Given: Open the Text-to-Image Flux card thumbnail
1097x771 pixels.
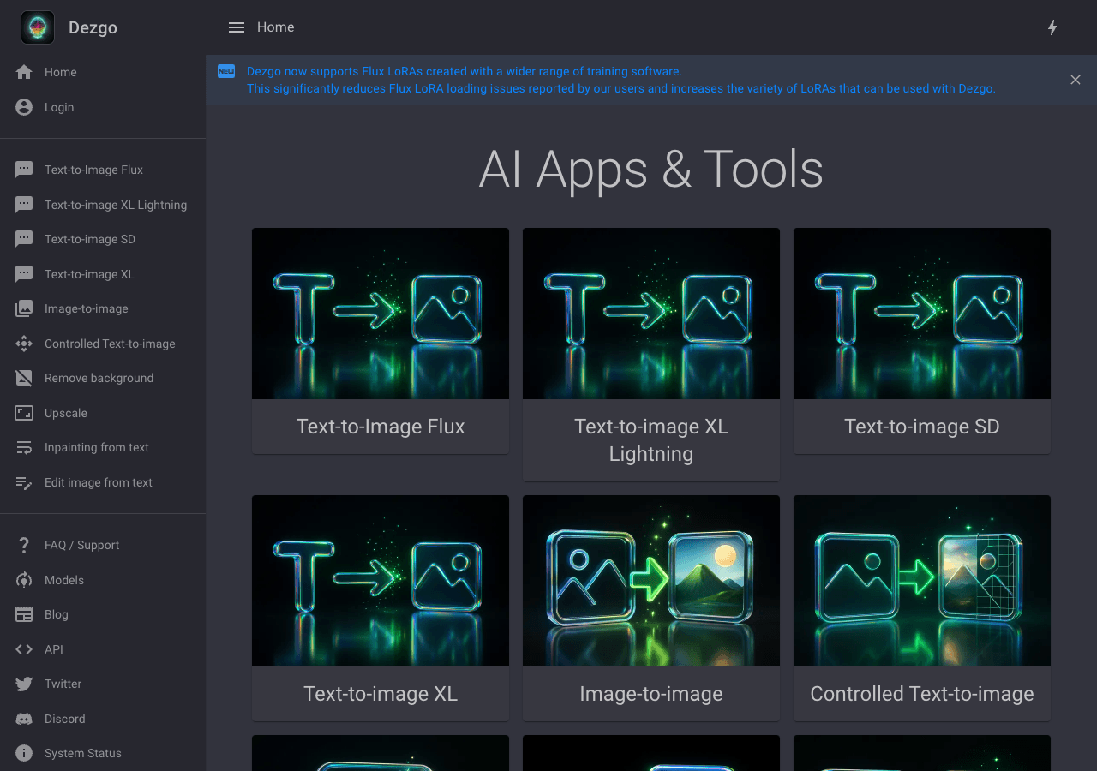Looking at the screenshot, I should (381, 314).
